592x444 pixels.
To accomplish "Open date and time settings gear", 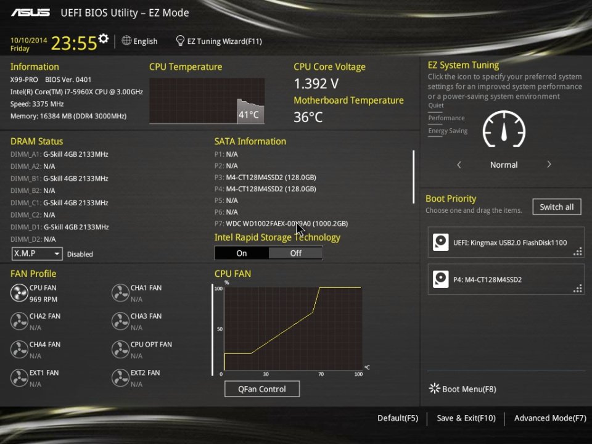I will coord(104,38).
